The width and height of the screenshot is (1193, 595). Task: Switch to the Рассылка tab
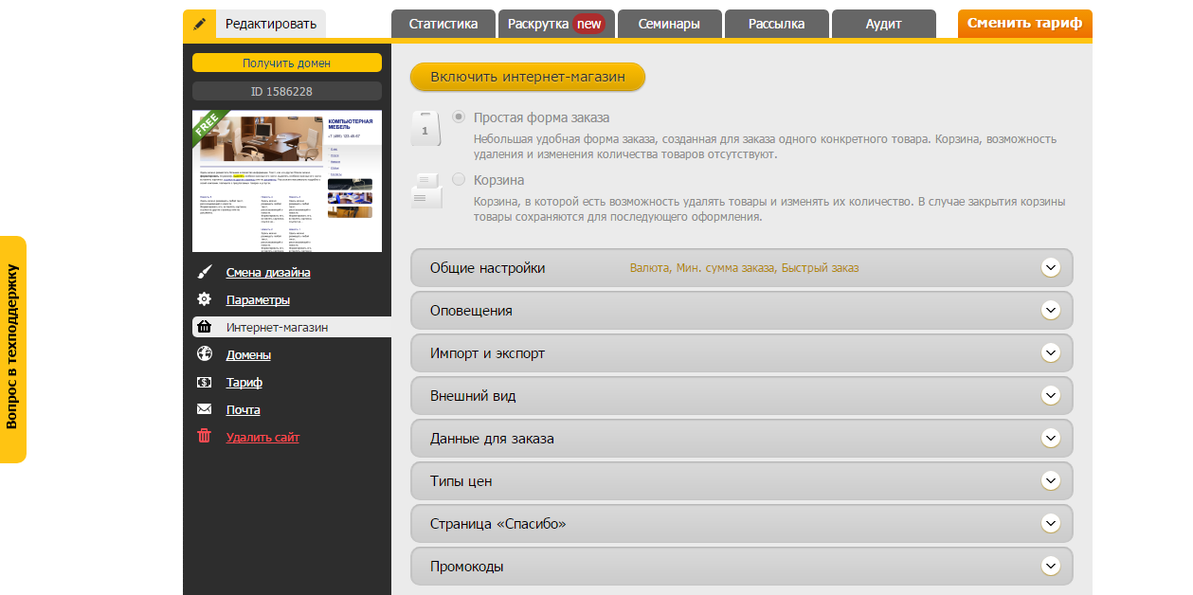pos(776,24)
